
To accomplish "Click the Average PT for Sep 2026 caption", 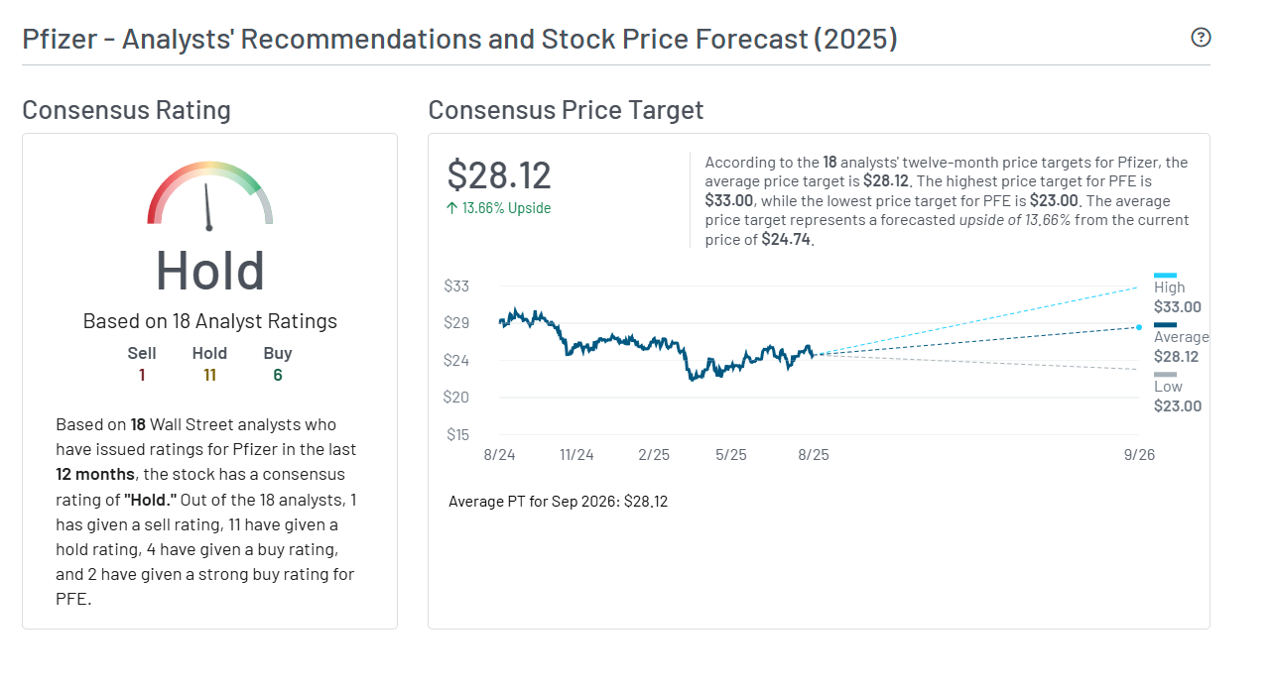I will [x=558, y=502].
